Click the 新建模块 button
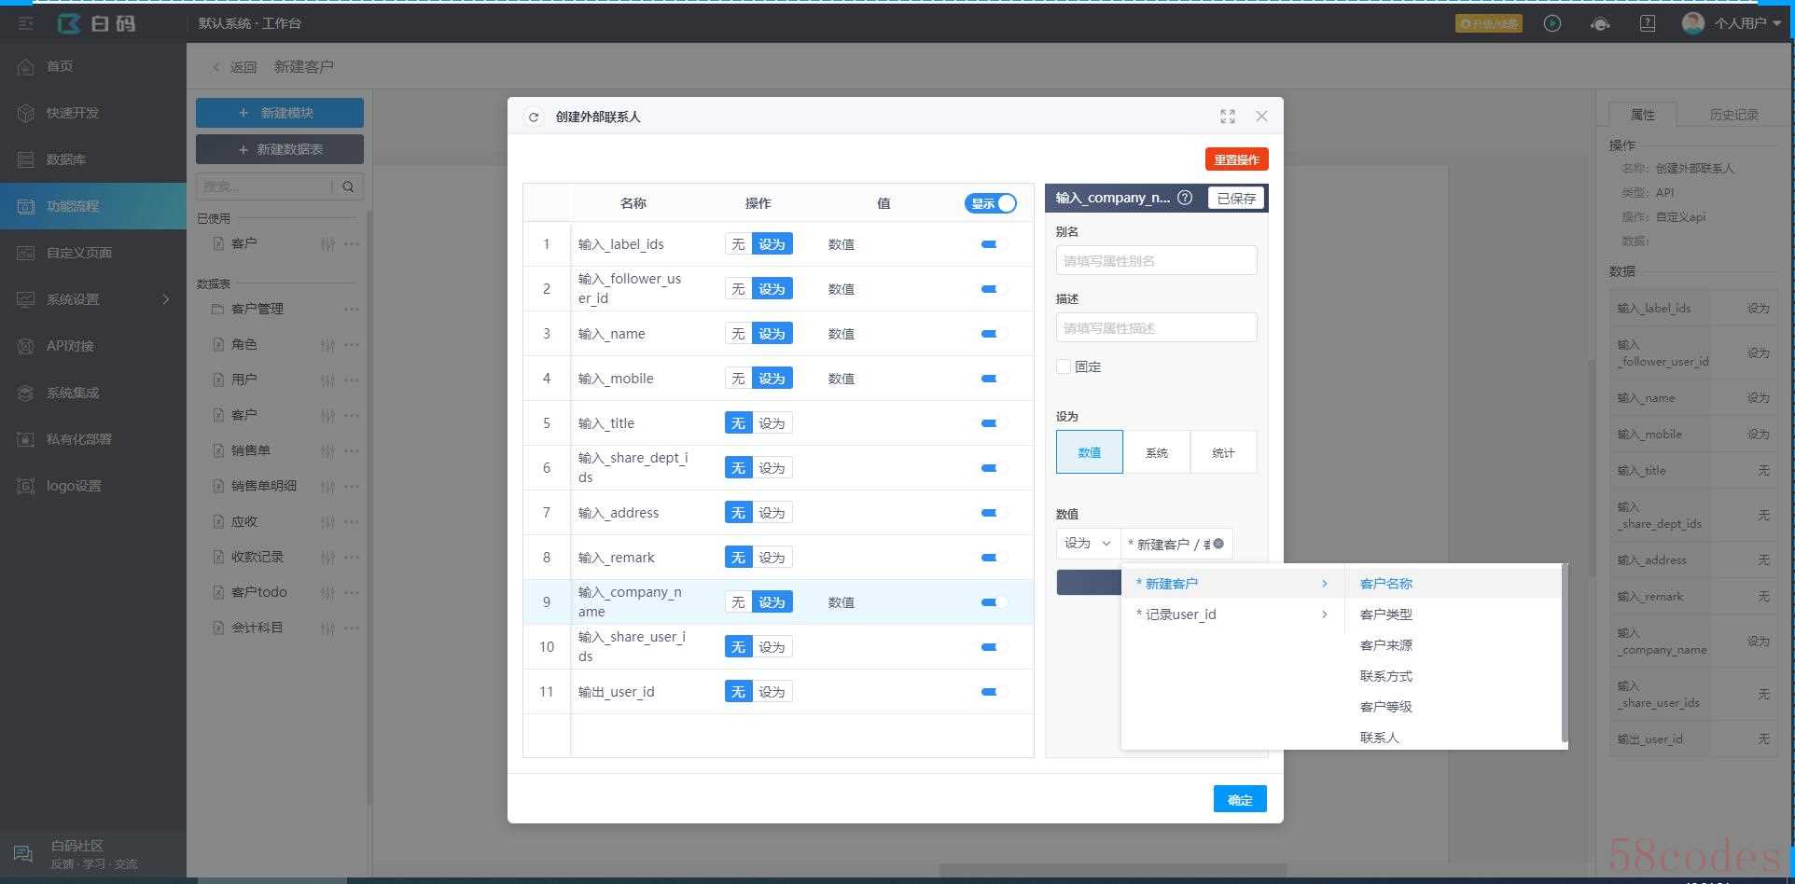This screenshot has width=1795, height=884. click(x=280, y=113)
